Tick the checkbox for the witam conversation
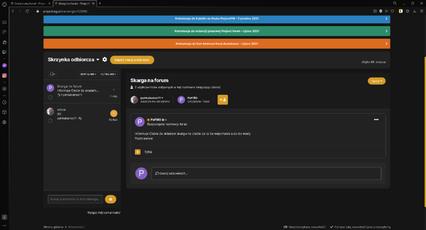Screen dimensions: 426x230 coord(50,121)
